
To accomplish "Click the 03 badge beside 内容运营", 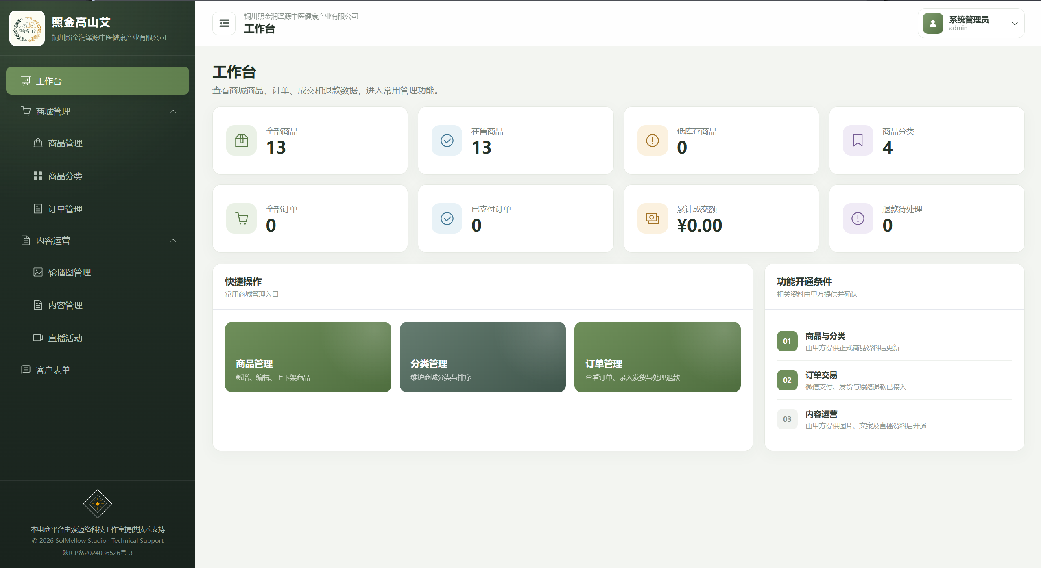I will click(x=787, y=419).
